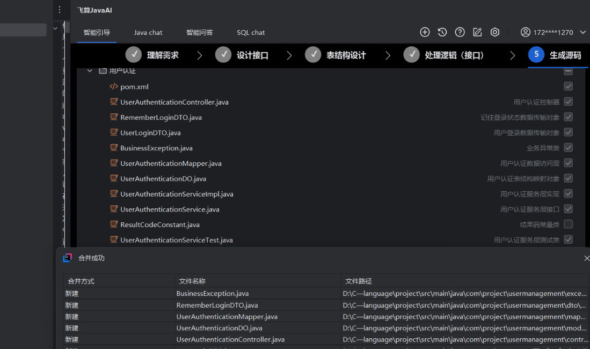Screen dimensions: 590x349
Task: Open the history clock icon
Action: click(x=442, y=32)
